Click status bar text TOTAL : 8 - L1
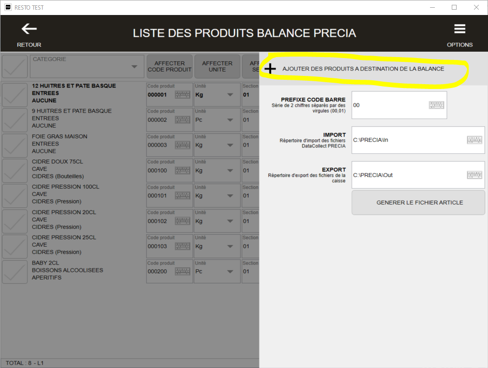The height and width of the screenshot is (368, 488). (25, 363)
